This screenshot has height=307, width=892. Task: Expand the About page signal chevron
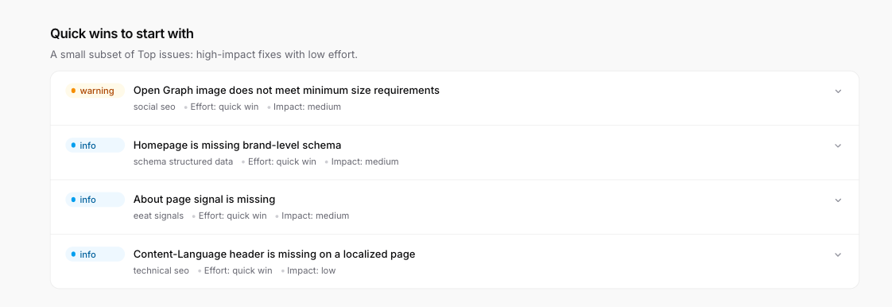[837, 200]
